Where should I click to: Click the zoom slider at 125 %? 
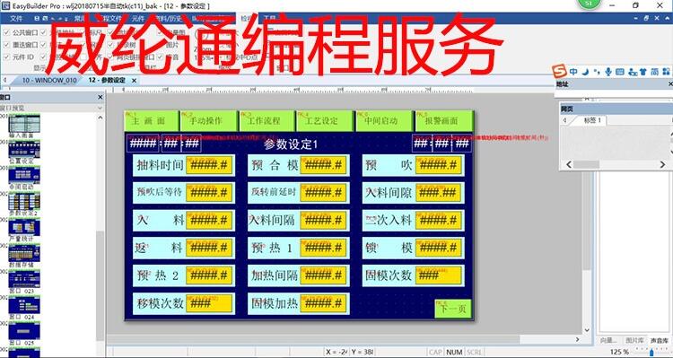pos(651,353)
